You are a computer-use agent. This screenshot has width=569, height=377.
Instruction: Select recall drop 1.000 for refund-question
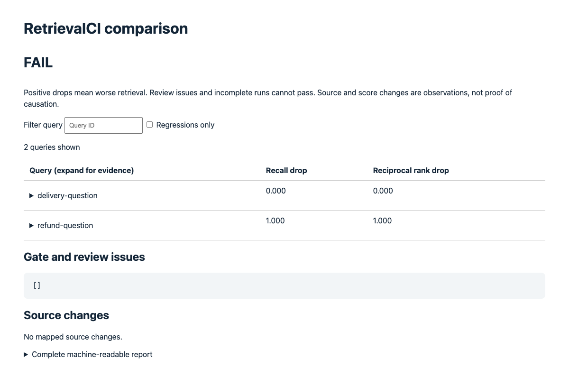coord(275,221)
